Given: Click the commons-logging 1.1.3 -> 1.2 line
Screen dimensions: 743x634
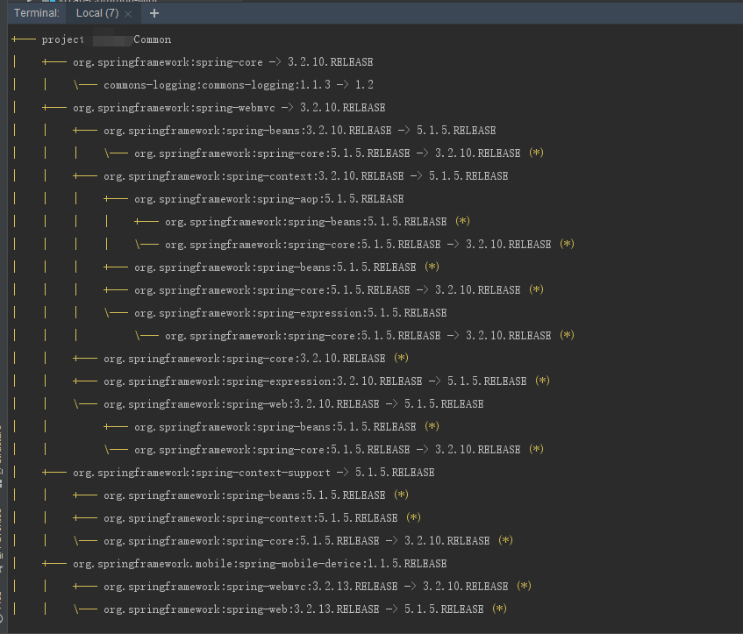Looking at the screenshot, I should 239,85.
